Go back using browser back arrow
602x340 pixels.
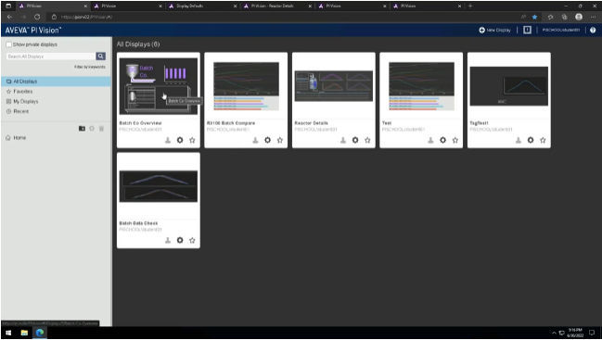[9, 17]
